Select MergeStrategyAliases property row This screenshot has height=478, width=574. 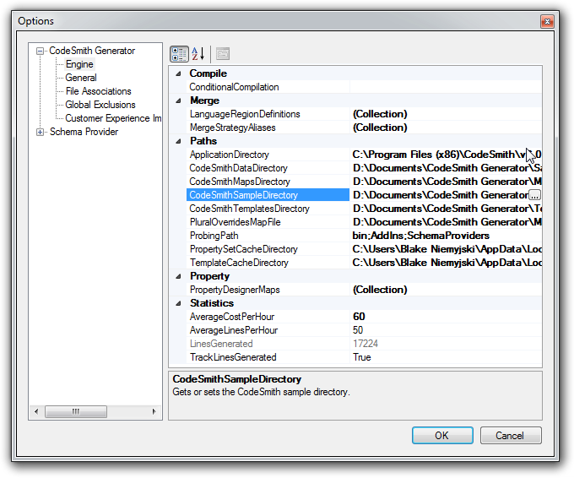point(268,128)
